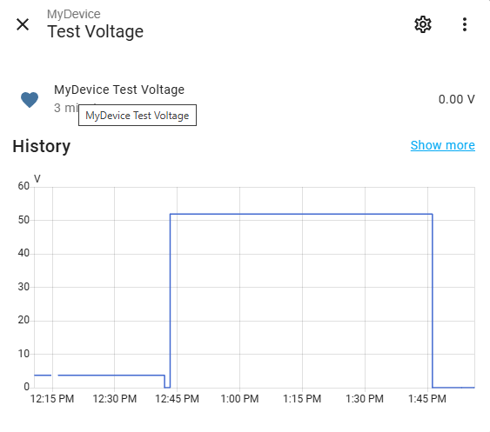Open the three-dot overflow menu
490x432 pixels.
click(x=465, y=24)
